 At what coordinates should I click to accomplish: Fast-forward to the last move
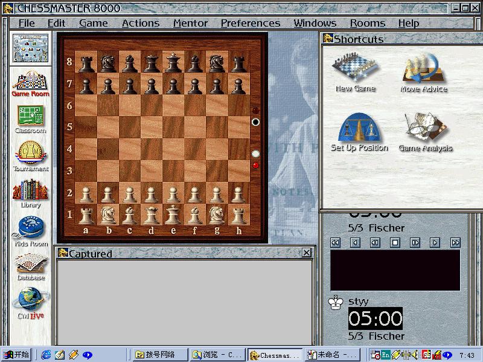[455, 243]
